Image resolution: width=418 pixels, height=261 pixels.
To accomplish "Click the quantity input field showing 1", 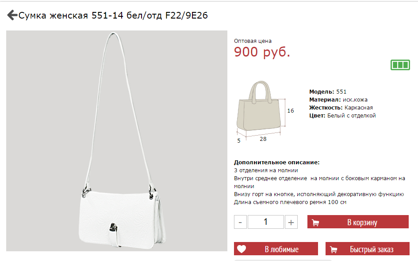I will point(265,222).
